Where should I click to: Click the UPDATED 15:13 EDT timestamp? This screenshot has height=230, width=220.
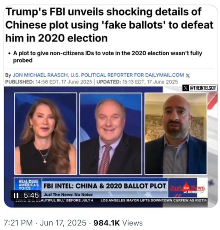[137, 82]
